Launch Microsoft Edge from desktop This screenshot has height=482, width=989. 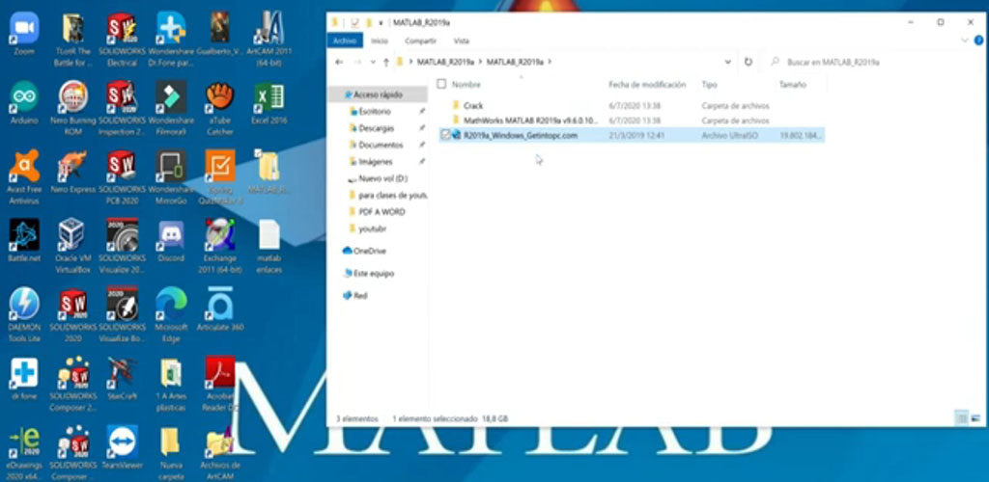pyautogui.click(x=171, y=306)
